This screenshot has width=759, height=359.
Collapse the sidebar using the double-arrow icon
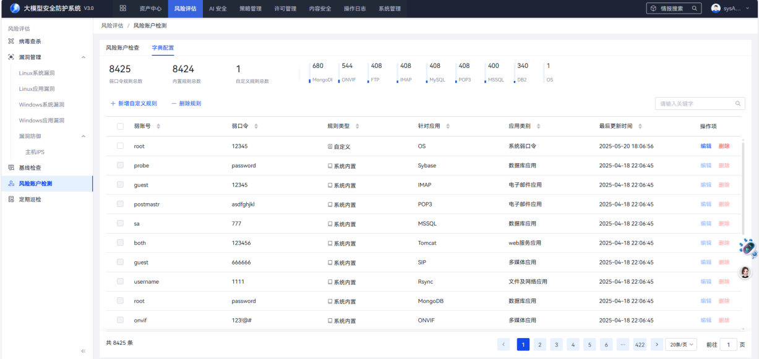84,351
